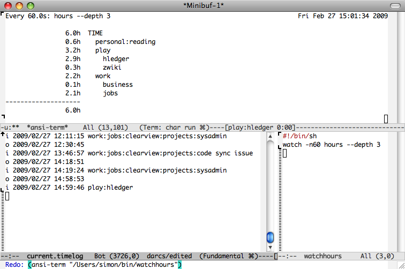This screenshot has width=405, height=269.
Task: Click the timelog pane scrollbar down arrow
Action: point(271,248)
